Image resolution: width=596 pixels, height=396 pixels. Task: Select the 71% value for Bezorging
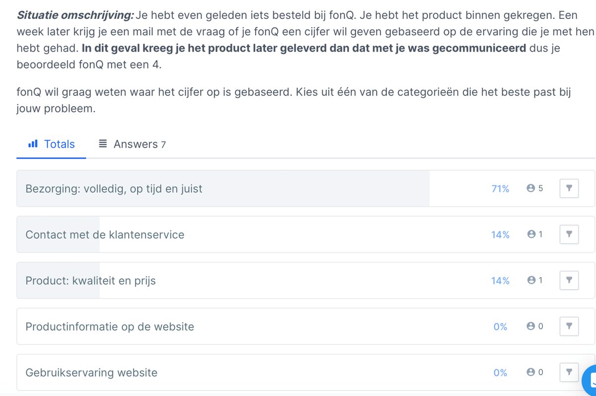click(500, 189)
